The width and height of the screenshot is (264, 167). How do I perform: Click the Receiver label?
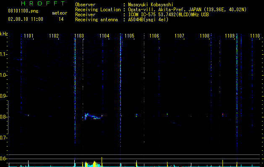[85, 15]
